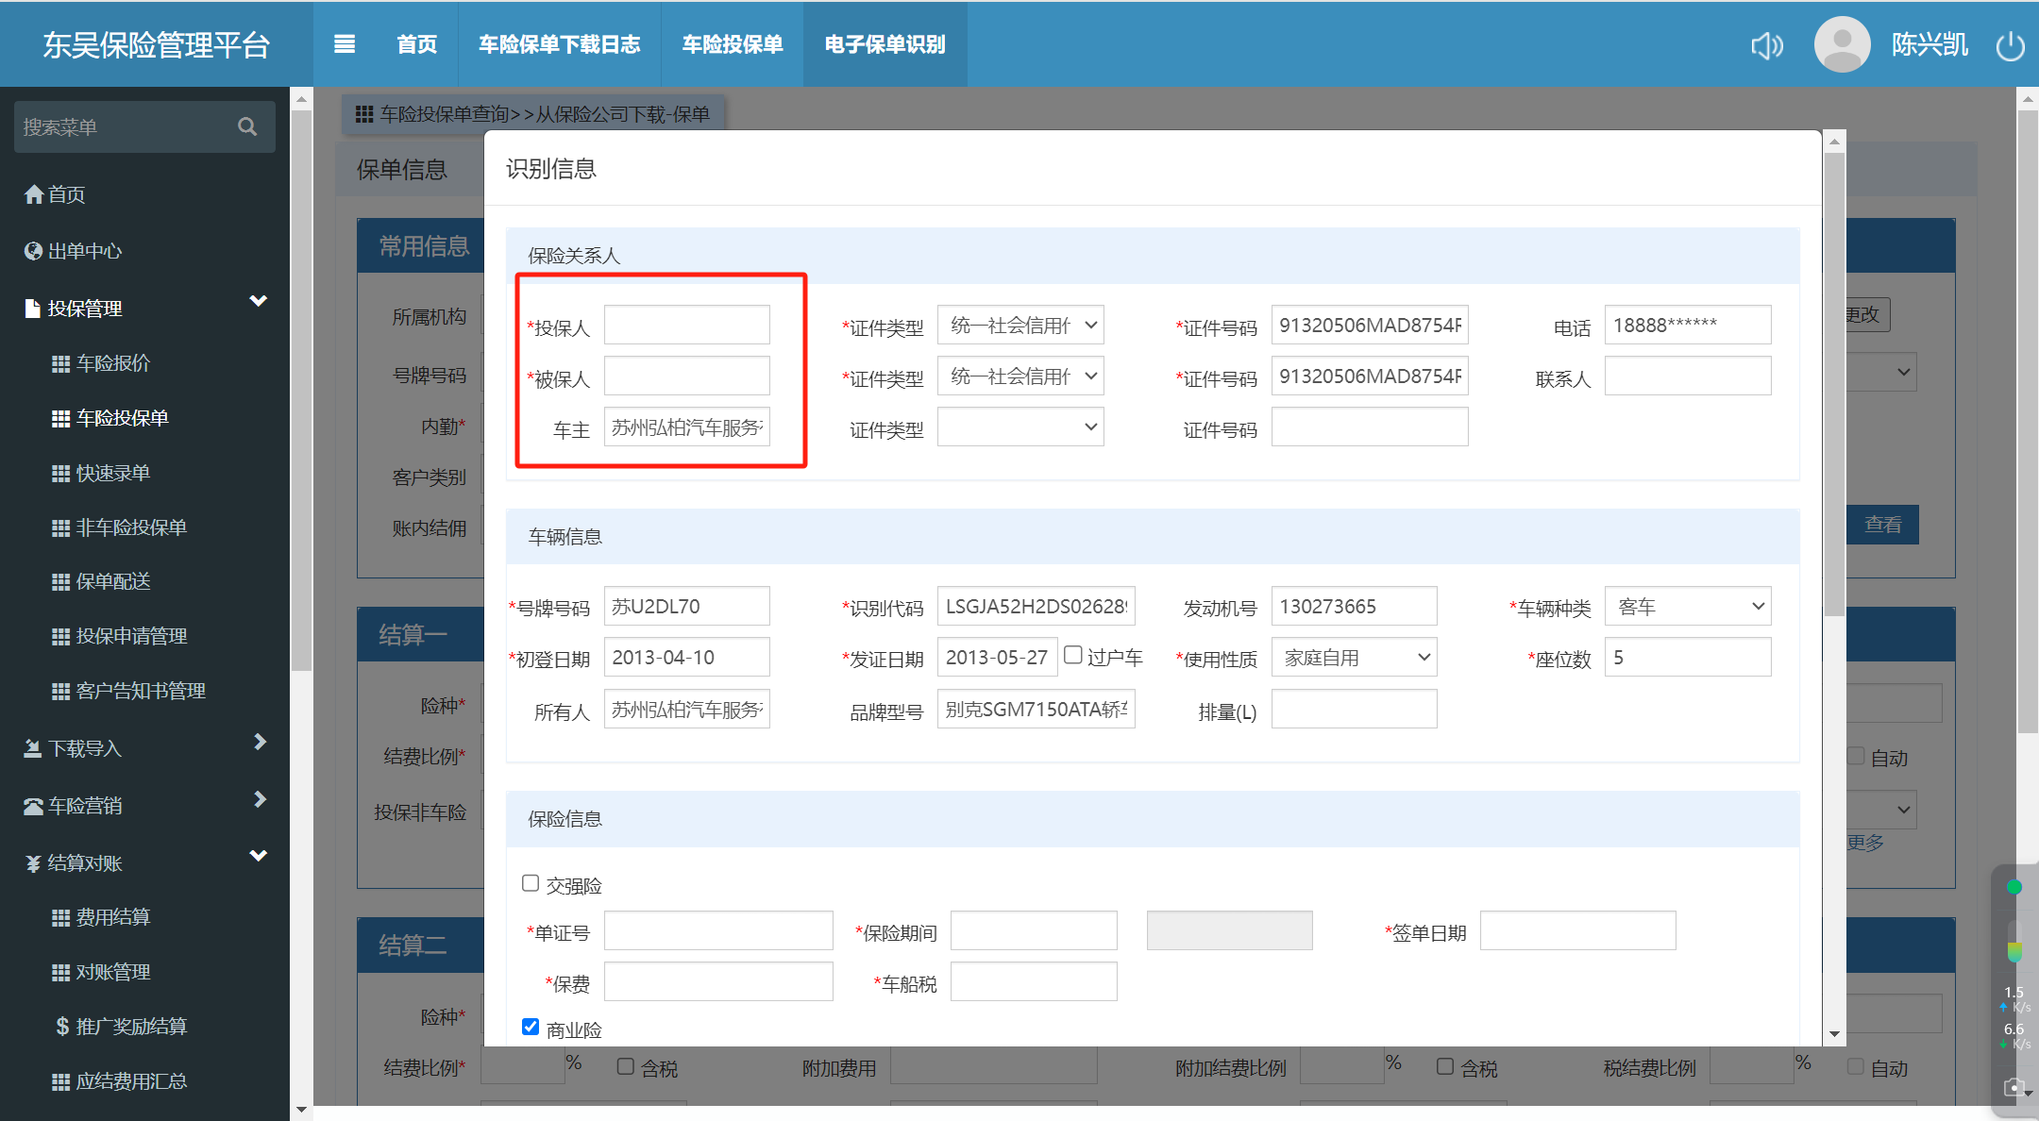Click the user avatar icon
The height and width of the screenshot is (1121, 2039).
point(1842,44)
